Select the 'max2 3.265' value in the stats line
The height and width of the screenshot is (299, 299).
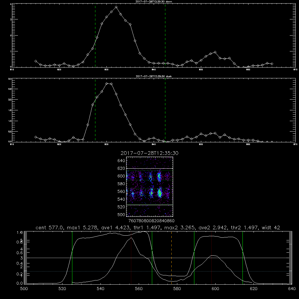point(180,228)
